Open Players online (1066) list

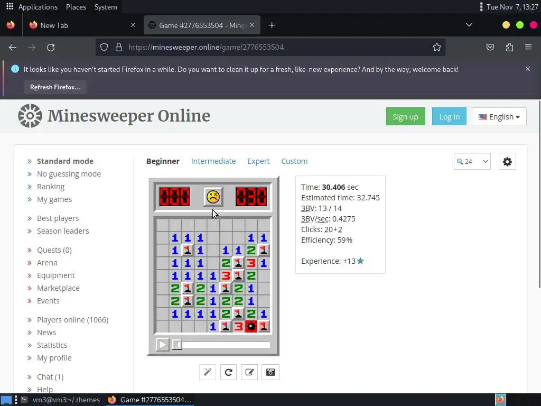point(73,320)
